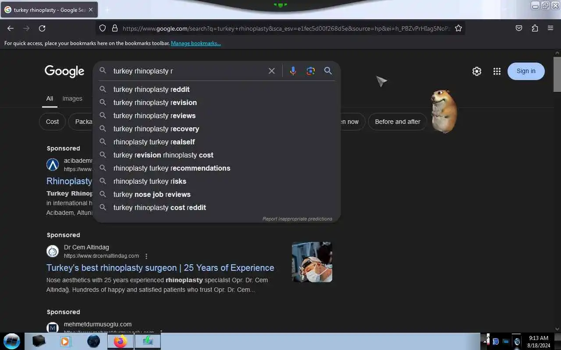Click mehmetdurmusoglu.com sponsored site name
Screen dimensions: 561x350
coord(98,324)
